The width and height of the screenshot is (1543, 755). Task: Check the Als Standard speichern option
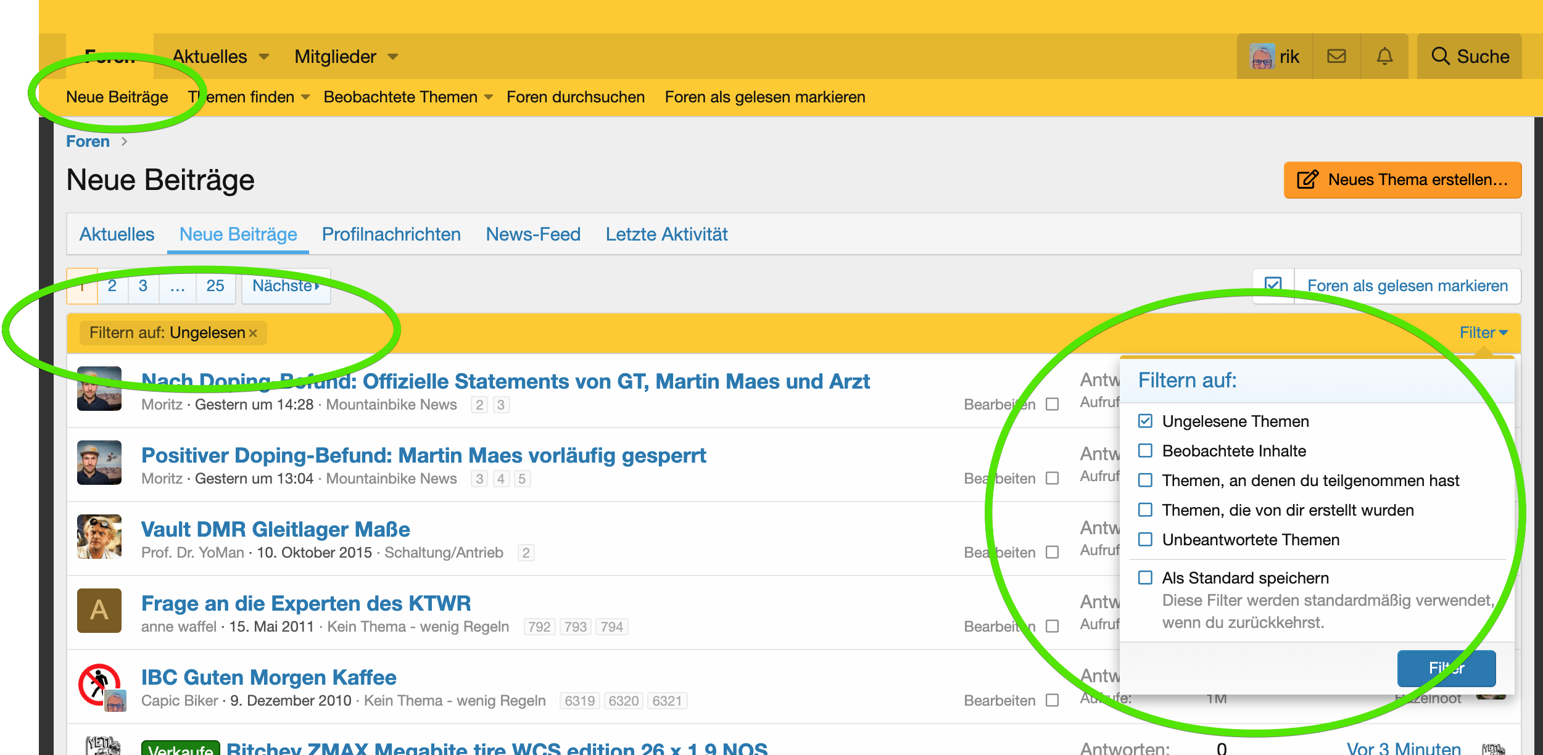point(1145,578)
